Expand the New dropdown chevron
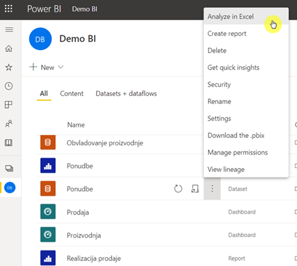297x266 pixels. [61, 67]
